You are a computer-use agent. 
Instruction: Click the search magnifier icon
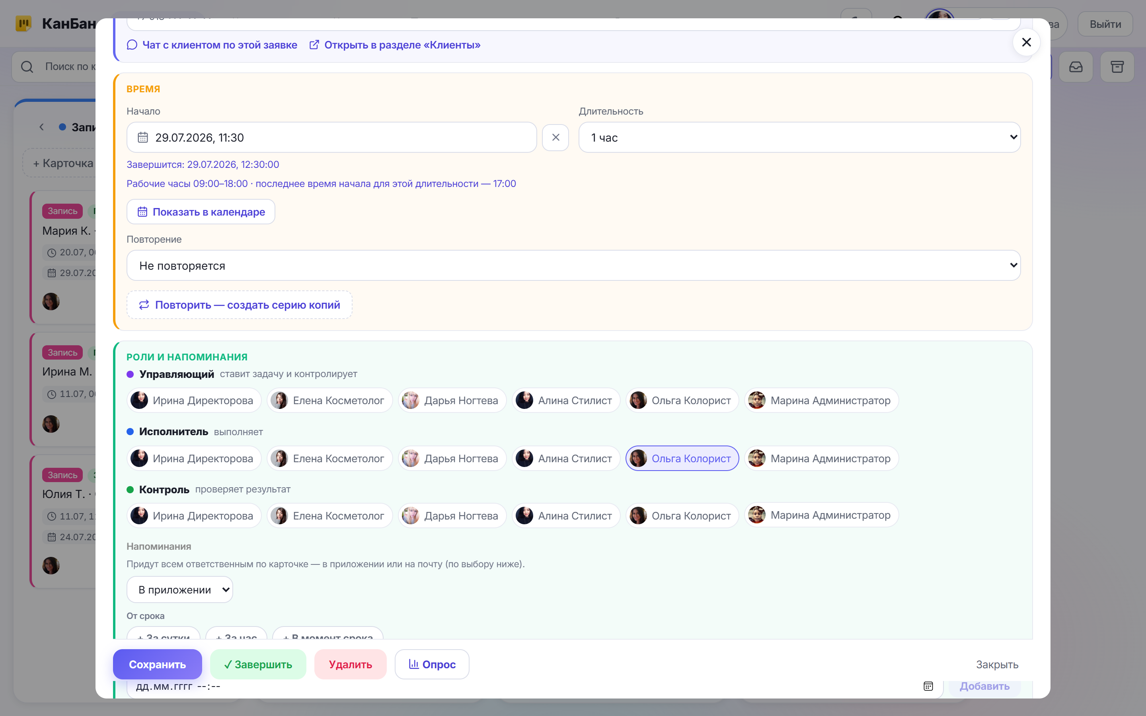[x=27, y=67]
